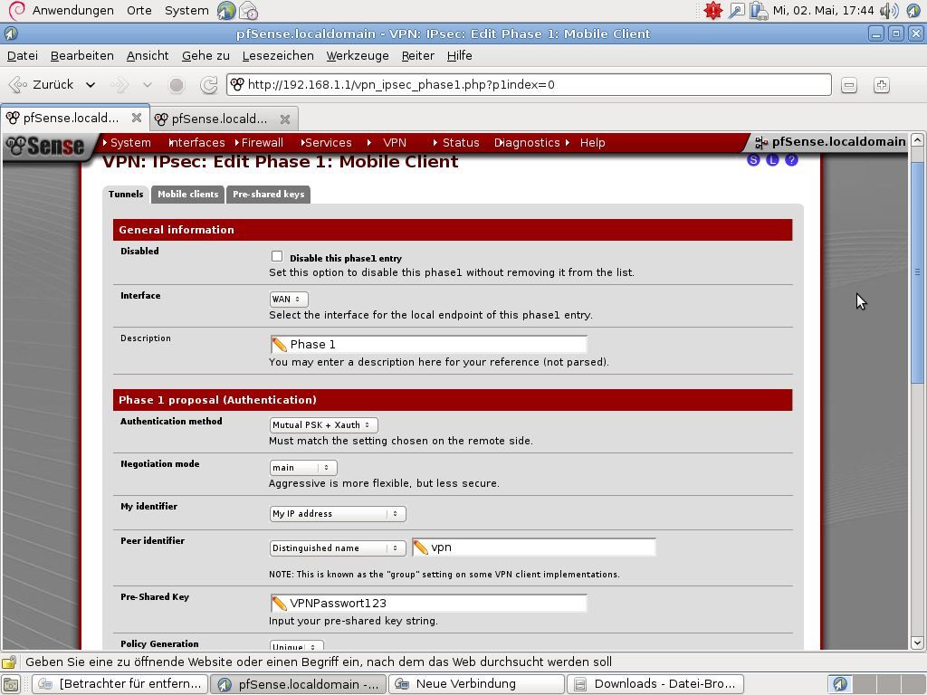This screenshot has height=695, width=927.
Task: Open the Debian main menu swirl icon
Action: (17, 10)
